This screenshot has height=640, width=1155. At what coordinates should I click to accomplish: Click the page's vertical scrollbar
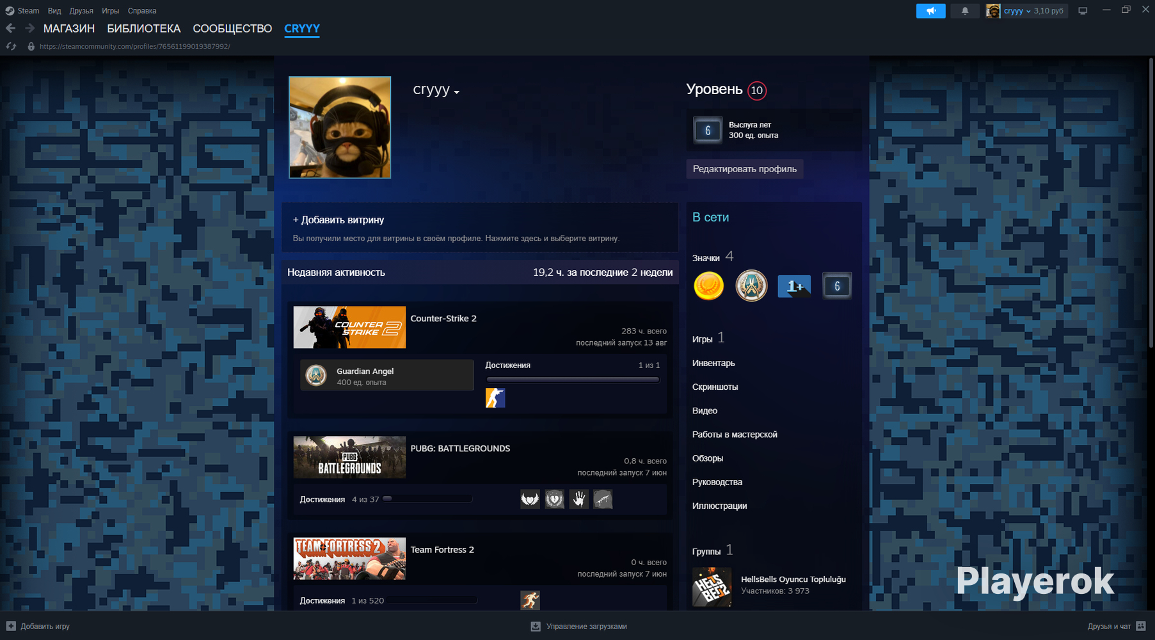[x=1151, y=204]
